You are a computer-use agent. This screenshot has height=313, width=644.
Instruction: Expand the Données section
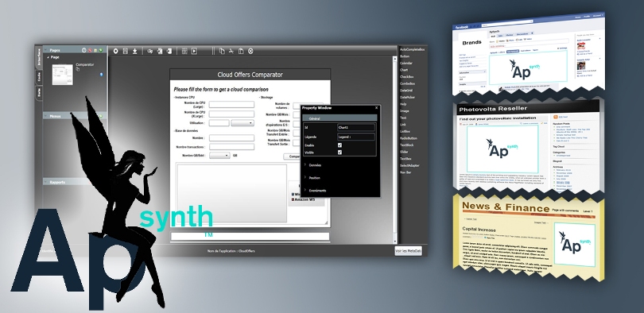click(x=314, y=165)
